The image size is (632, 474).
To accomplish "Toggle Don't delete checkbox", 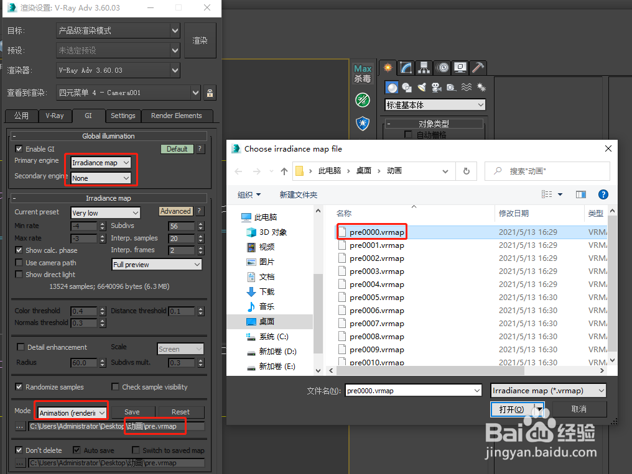I will coord(19,450).
